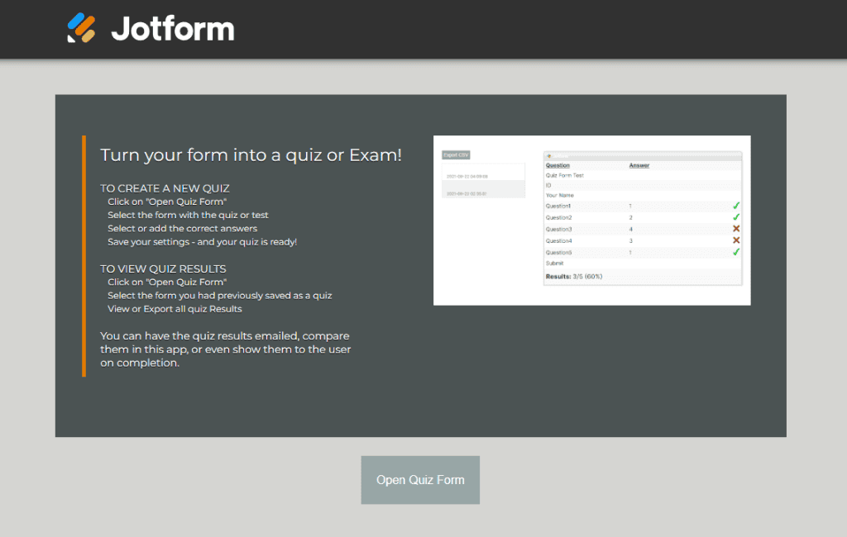Click "Save your settings - and your quiz is ready!"

202,242
